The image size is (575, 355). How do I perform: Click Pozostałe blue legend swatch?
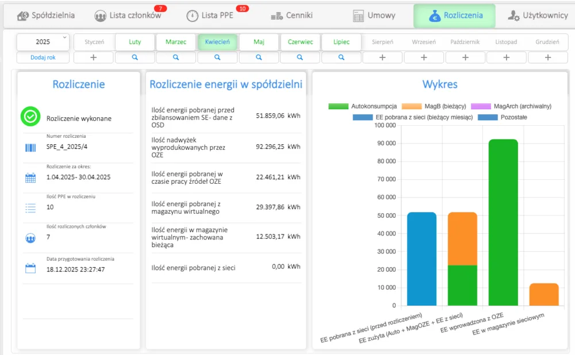point(488,117)
